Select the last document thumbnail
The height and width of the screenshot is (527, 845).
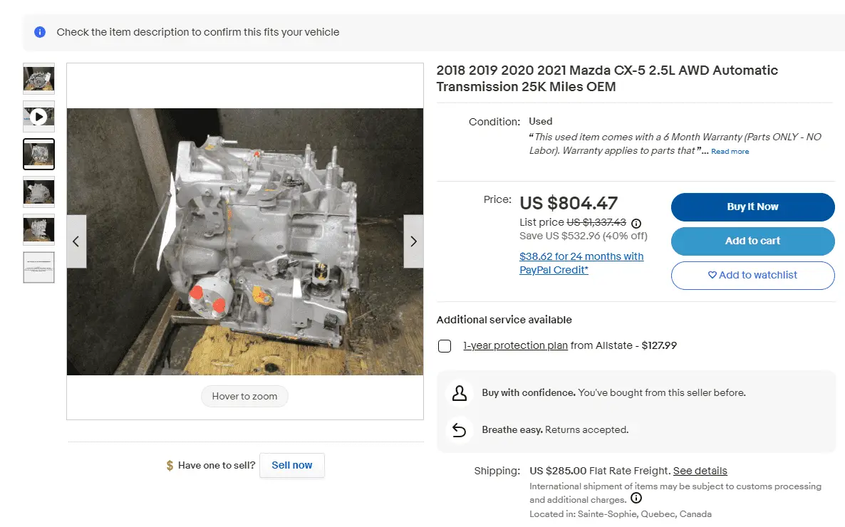(39, 267)
